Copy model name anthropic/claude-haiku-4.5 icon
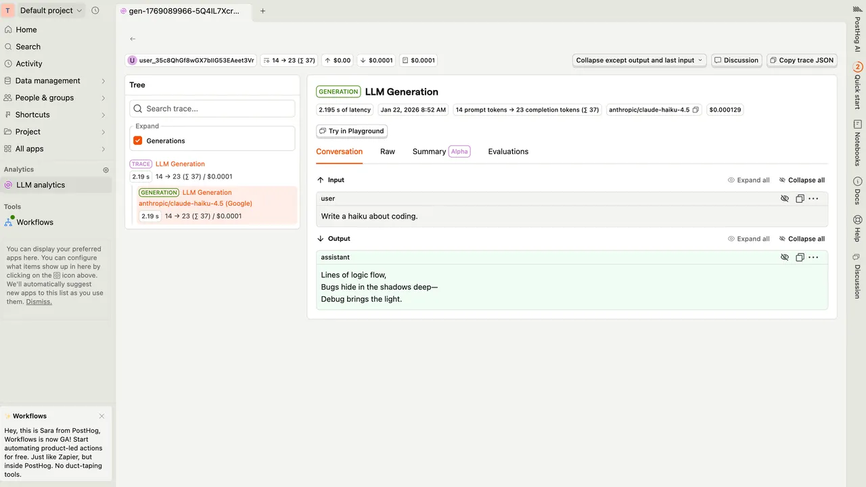866x487 pixels. [696, 110]
